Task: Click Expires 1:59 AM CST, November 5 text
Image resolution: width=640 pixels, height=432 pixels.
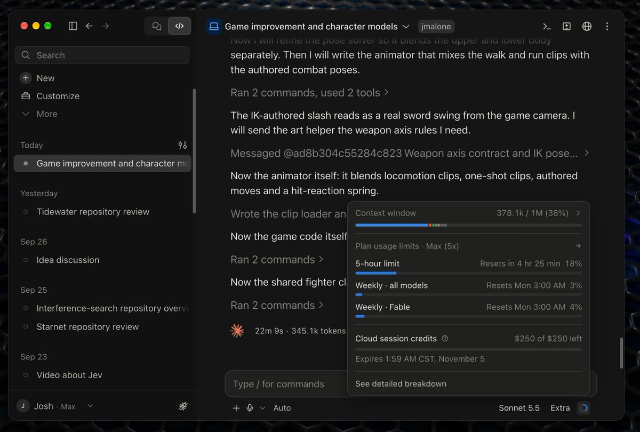Action: (x=420, y=359)
